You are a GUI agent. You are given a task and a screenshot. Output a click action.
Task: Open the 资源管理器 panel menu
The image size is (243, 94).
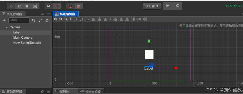click(x=48, y=91)
